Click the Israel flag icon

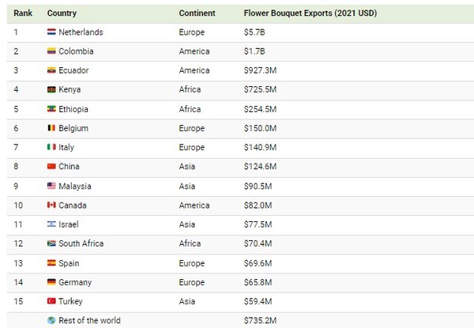(51, 224)
